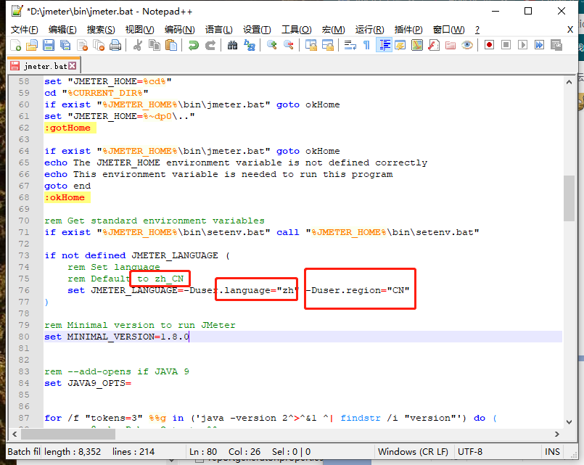Open the 设置(T) menu

point(257,30)
